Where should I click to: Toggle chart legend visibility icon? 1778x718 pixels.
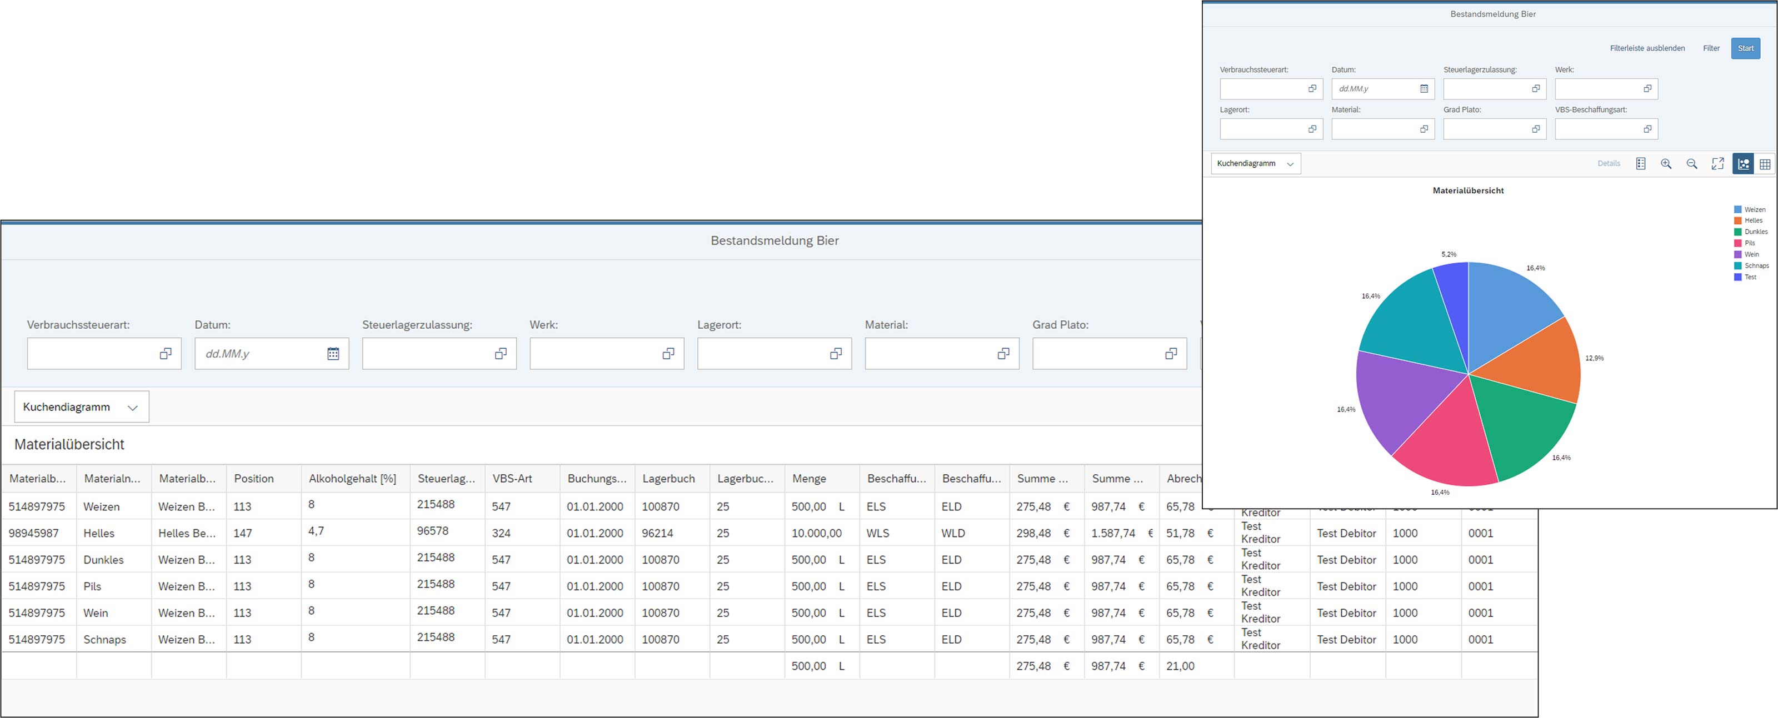pos(1641,163)
